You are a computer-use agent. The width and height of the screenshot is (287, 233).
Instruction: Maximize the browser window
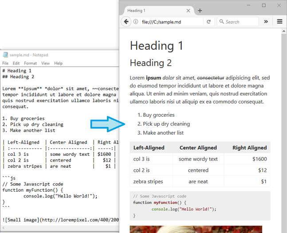[264, 5]
